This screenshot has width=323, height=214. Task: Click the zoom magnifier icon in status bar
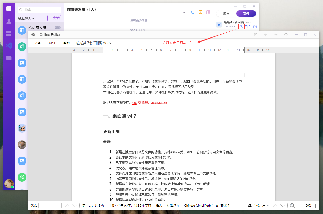pos(292,205)
